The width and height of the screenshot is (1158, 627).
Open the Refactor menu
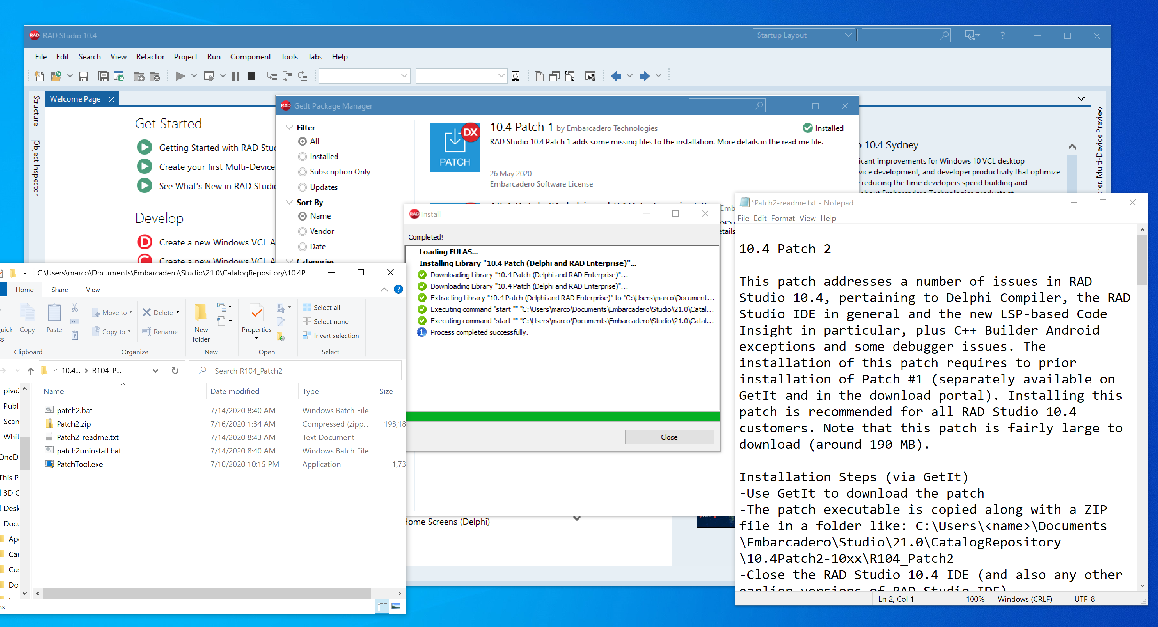[150, 57]
